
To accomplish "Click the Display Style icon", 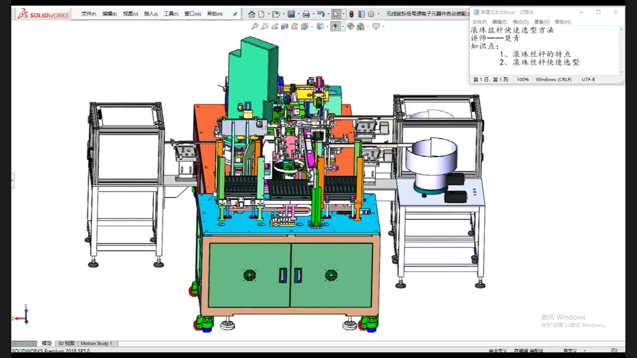I will [320, 26].
